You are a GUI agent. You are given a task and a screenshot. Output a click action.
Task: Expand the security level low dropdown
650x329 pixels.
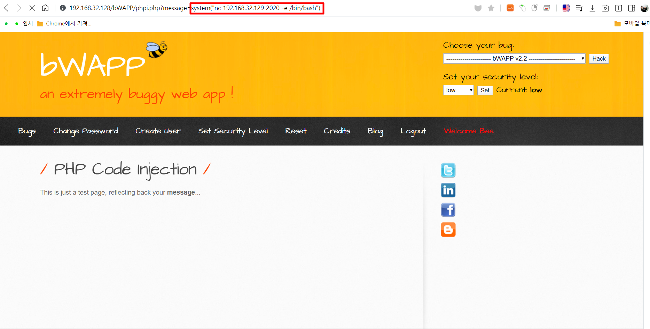point(459,90)
